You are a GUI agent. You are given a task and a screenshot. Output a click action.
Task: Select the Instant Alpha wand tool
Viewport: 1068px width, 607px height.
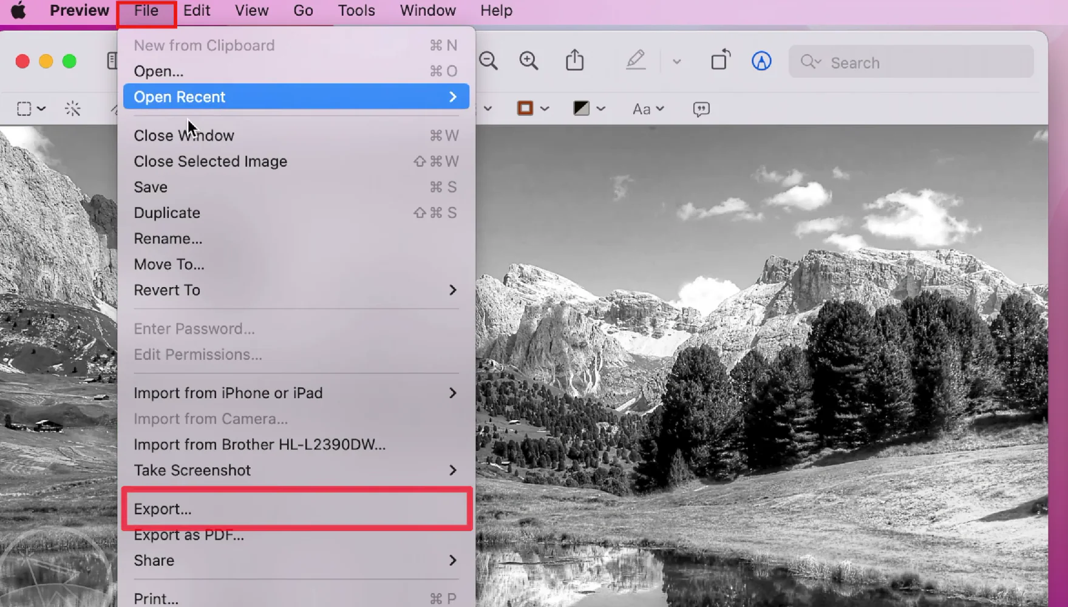(x=73, y=109)
